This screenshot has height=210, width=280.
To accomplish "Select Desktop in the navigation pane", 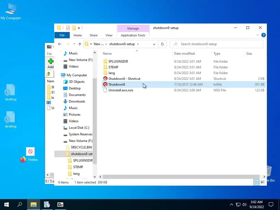I will (x=75, y=88).
